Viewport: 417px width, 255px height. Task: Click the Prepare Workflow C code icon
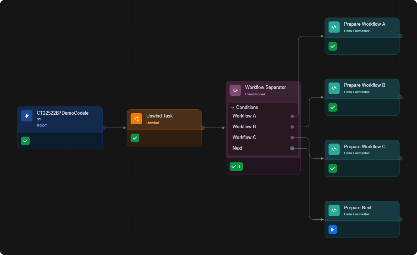tap(334, 149)
